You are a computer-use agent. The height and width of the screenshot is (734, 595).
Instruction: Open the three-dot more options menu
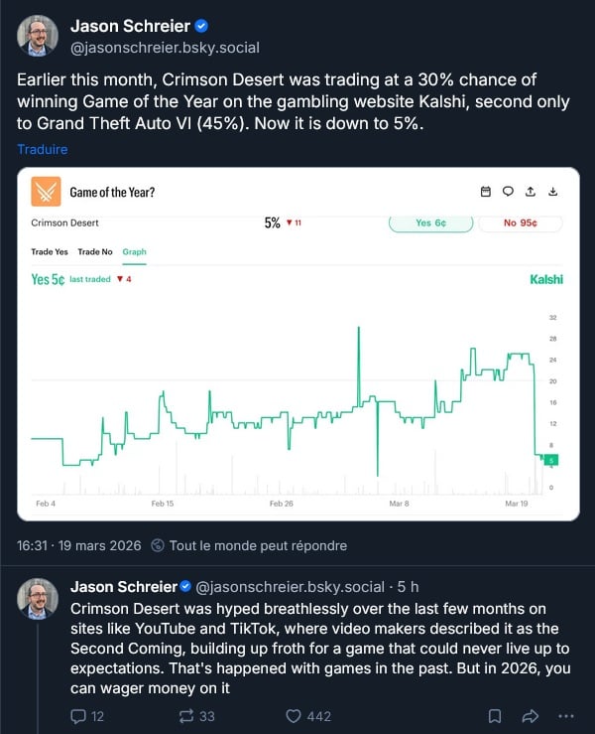(566, 715)
